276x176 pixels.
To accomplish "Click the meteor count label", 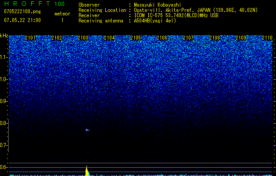I will pos(62,14).
